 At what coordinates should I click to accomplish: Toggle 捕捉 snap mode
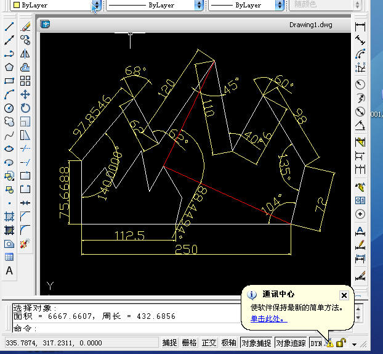(x=169, y=343)
